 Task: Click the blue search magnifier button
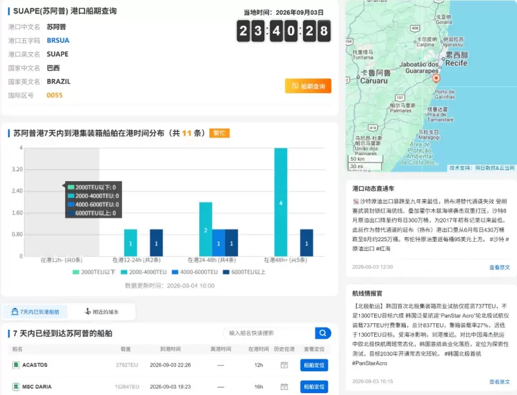tap(322, 333)
